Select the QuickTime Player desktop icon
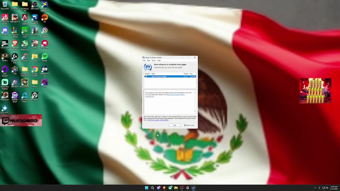The width and height of the screenshot is (340, 191). pyautogui.click(x=25, y=97)
